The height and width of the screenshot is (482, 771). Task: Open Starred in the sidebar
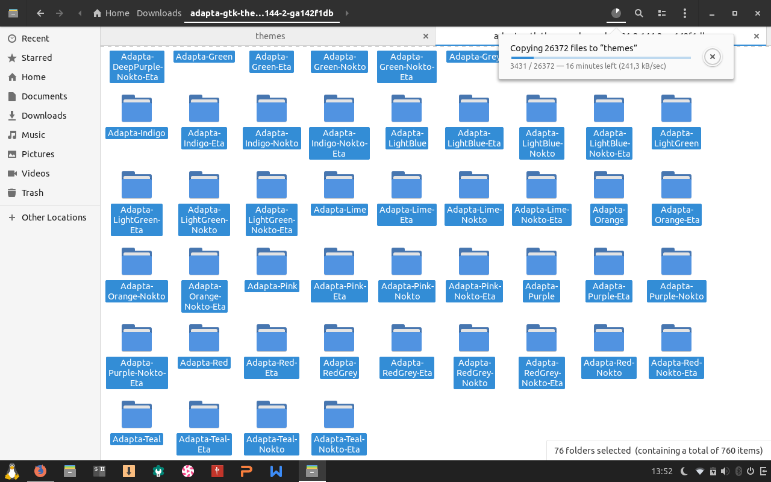(x=37, y=58)
